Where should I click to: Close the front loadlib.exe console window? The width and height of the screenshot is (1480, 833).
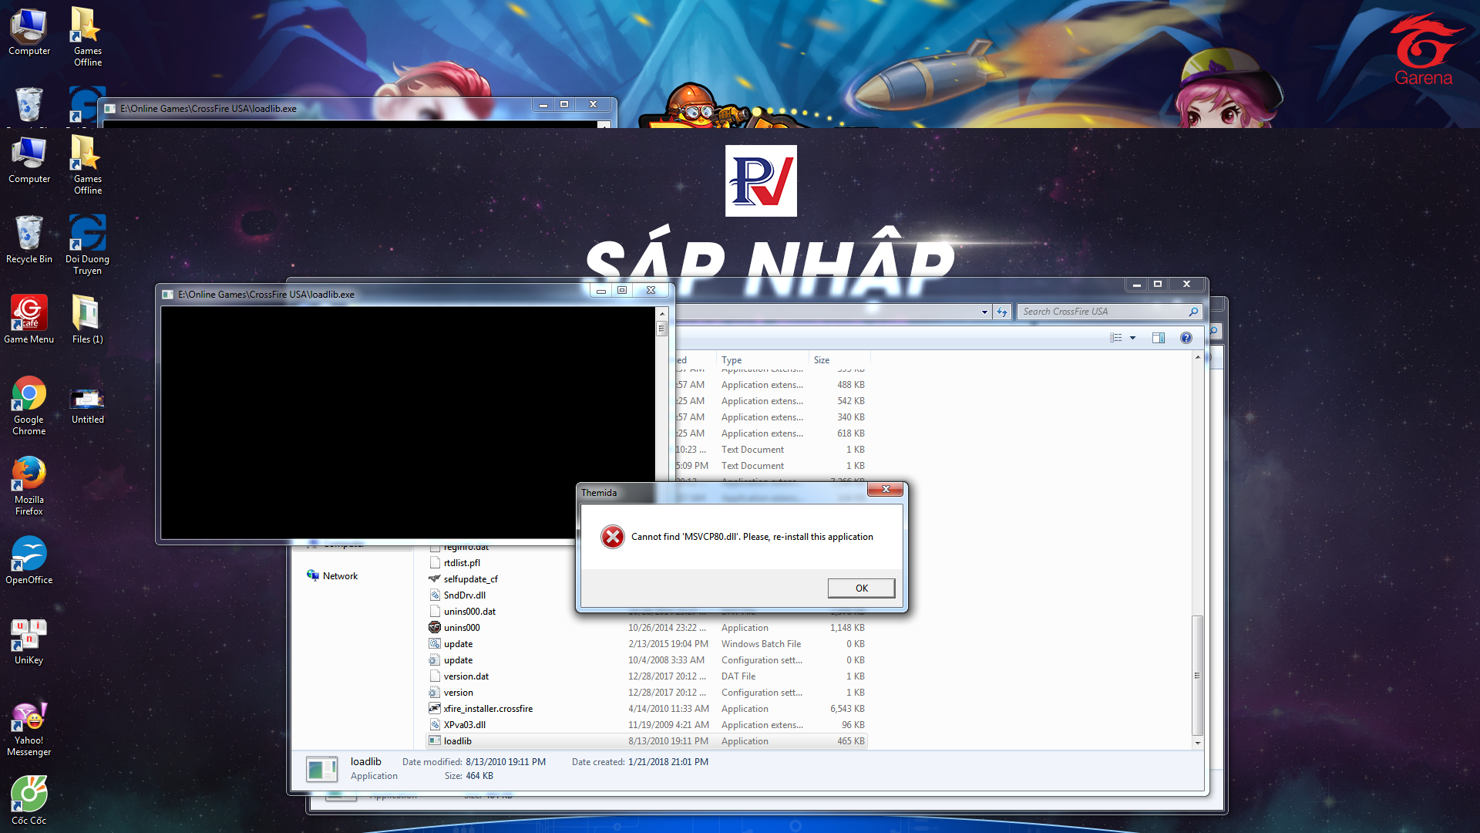(x=651, y=291)
